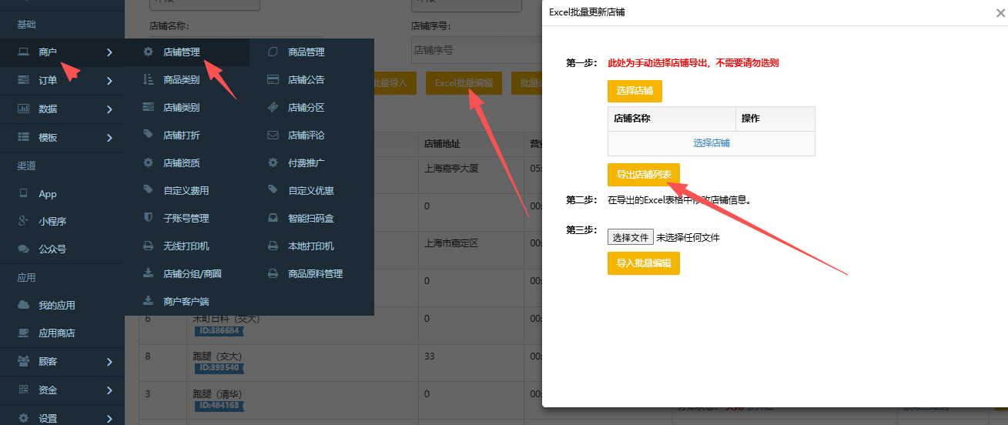Click the 店铺评论 envelope icon
This screenshot has height=425, width=1008.
273,136
